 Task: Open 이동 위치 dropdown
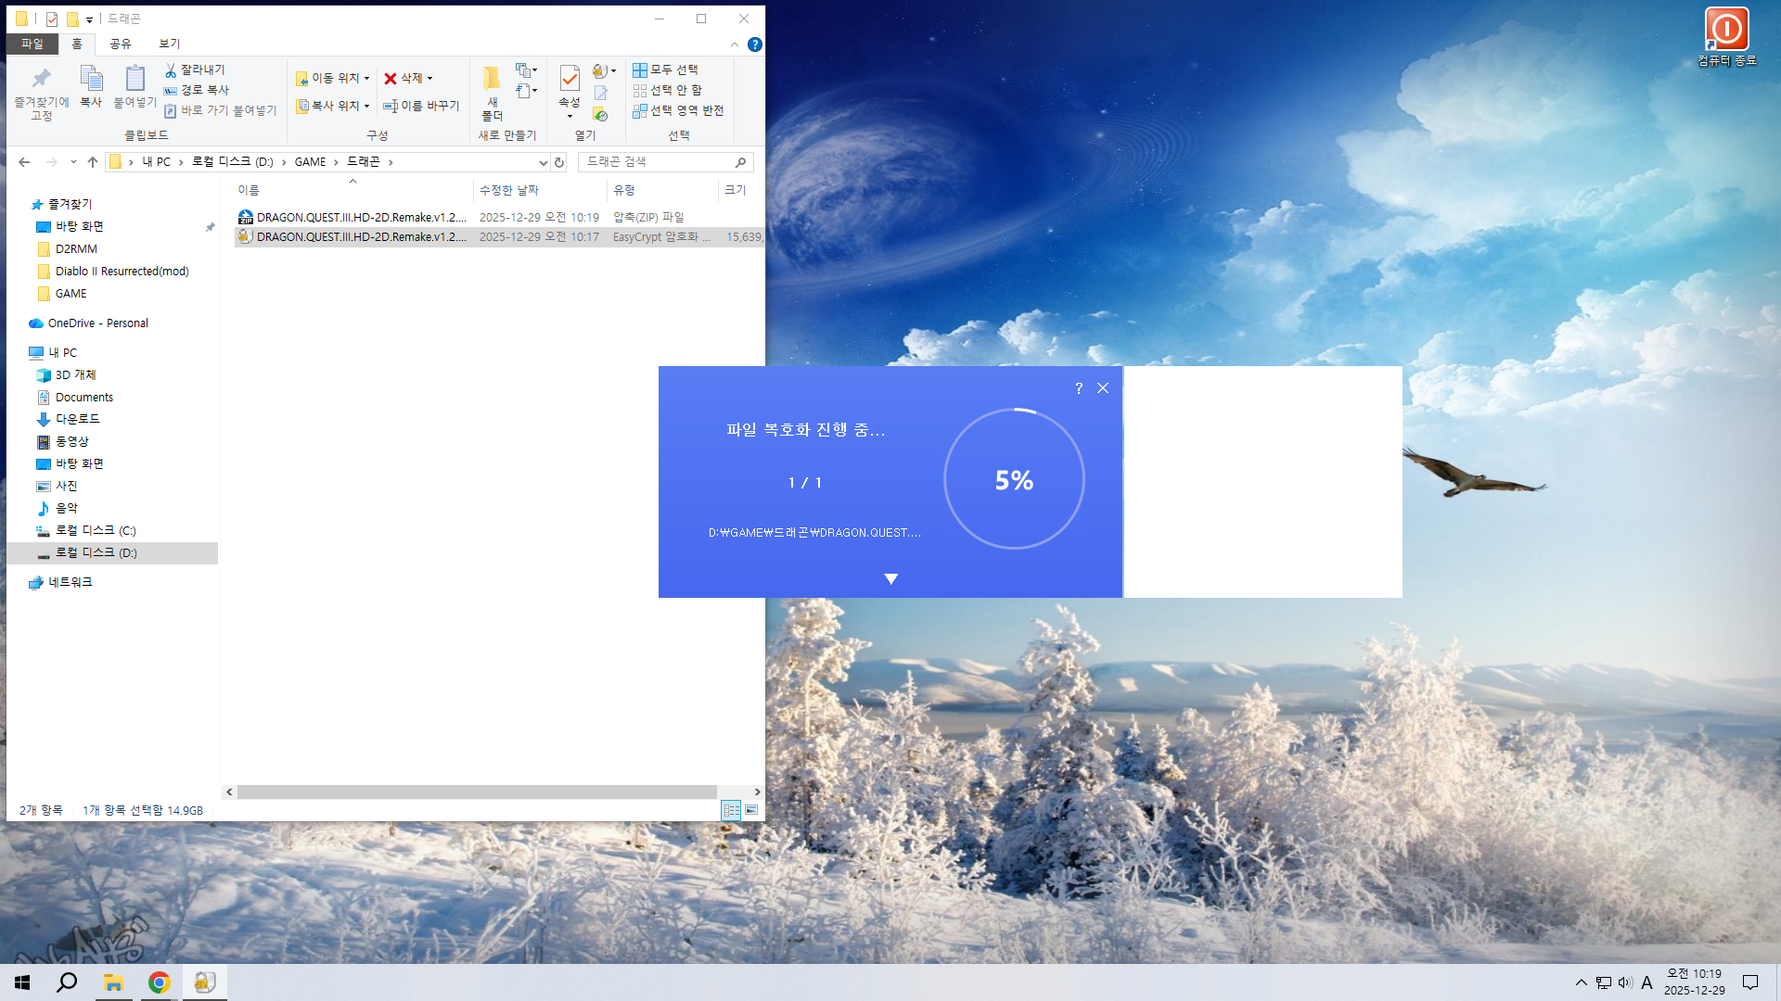(x=333, y=78)
